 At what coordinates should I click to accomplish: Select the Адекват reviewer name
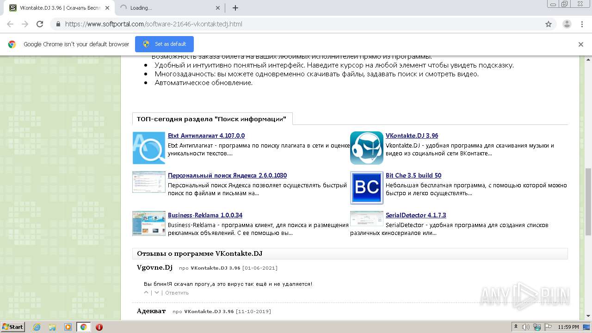(151, 311)
